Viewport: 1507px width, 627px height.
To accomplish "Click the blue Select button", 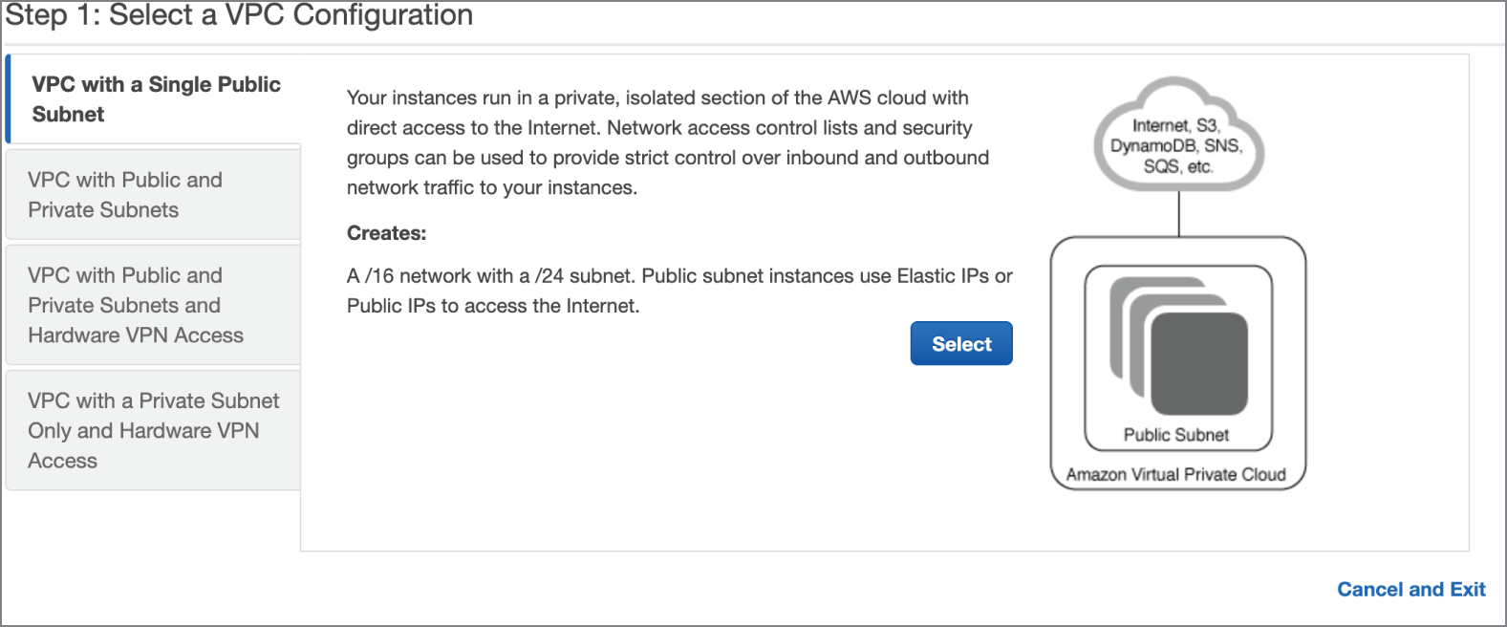I will [x=961, y=344].
